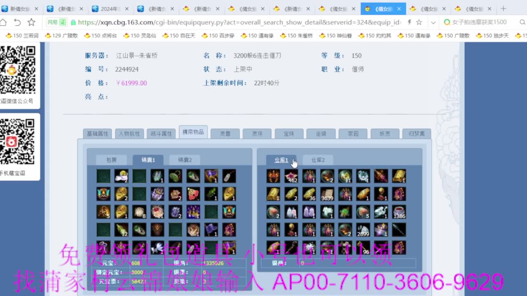Select the spear weapon icon in 仓库1
527x296 pixels.
(399, 230)
